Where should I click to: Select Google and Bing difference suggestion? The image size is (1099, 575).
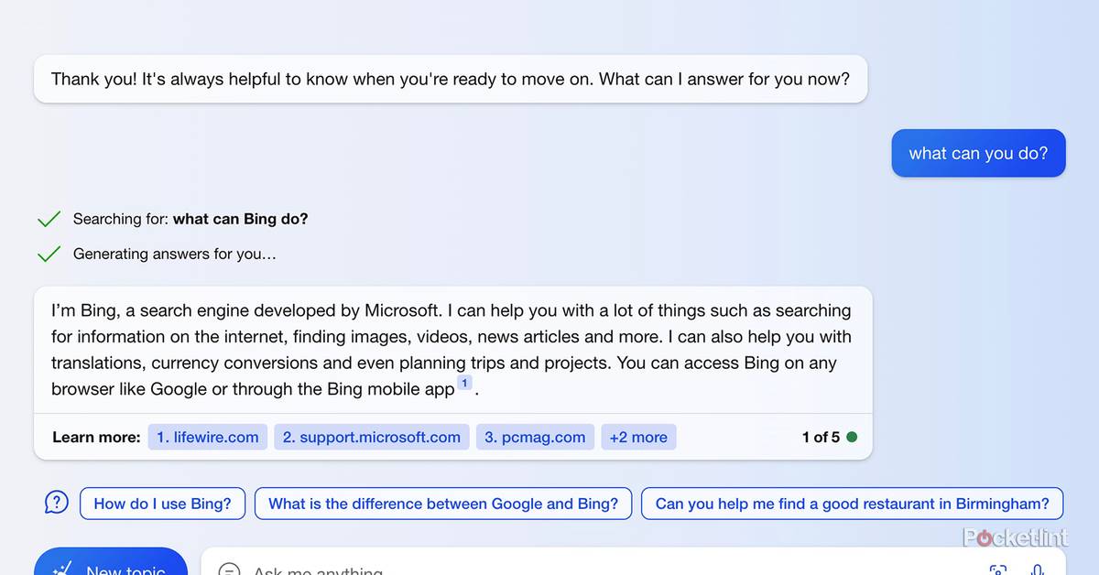443,504
